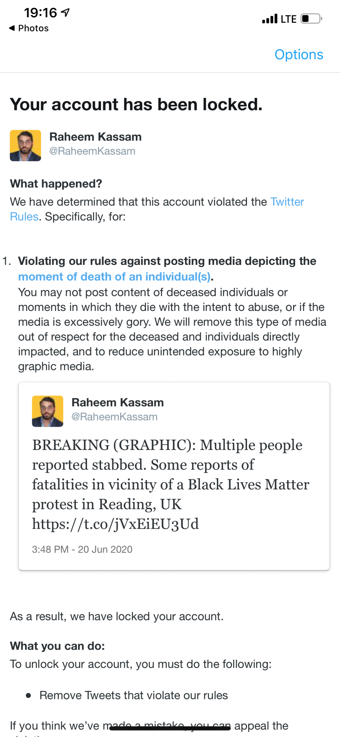The width and height of the screenshot is (340, 737).
Task: Tap the home indicator bar
Action: point(170,728)
